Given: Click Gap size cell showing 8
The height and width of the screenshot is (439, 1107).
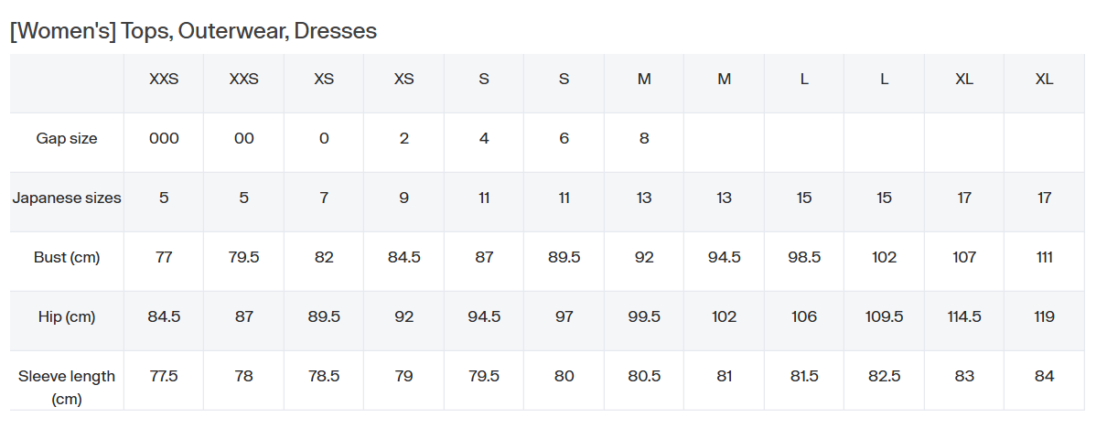Looking at the screenshot, I should [x=644, y=138].
